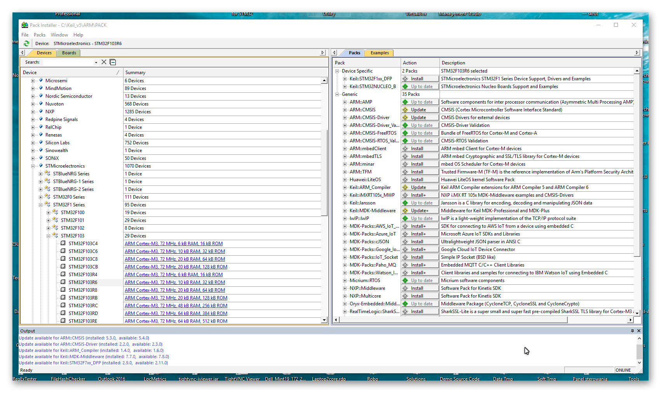Install the Huawei::LiteOS pack
Image resolution: width=661 pixels, height=393 pixels.
420,180
